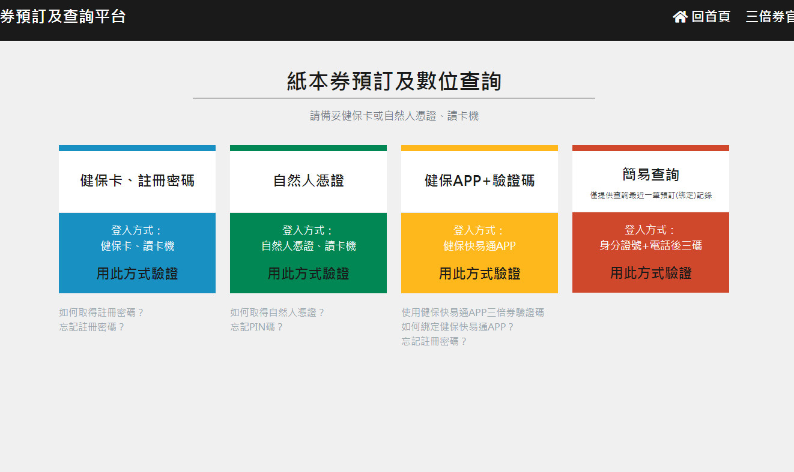
Task: Click 僅提供查詢最近一筆預訂(綁定)記錄 note
Action: 650,196
